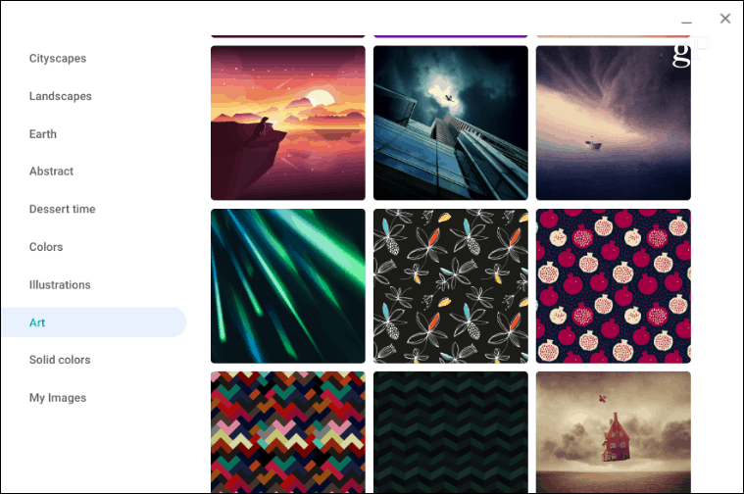
Task: Pick the sunset cliff wallpaper
Action: (x=288, y=123)
